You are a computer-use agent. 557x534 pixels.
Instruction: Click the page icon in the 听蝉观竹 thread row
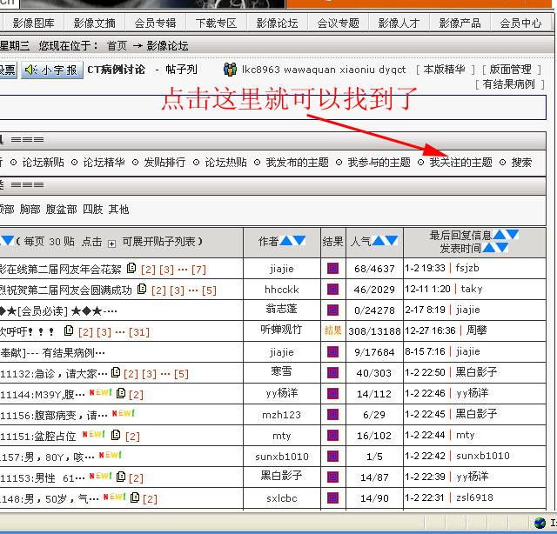tap(70, 331)
